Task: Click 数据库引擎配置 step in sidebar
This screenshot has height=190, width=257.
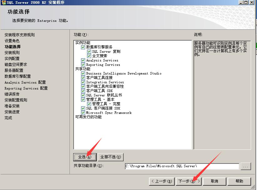Action: [18, 76]
